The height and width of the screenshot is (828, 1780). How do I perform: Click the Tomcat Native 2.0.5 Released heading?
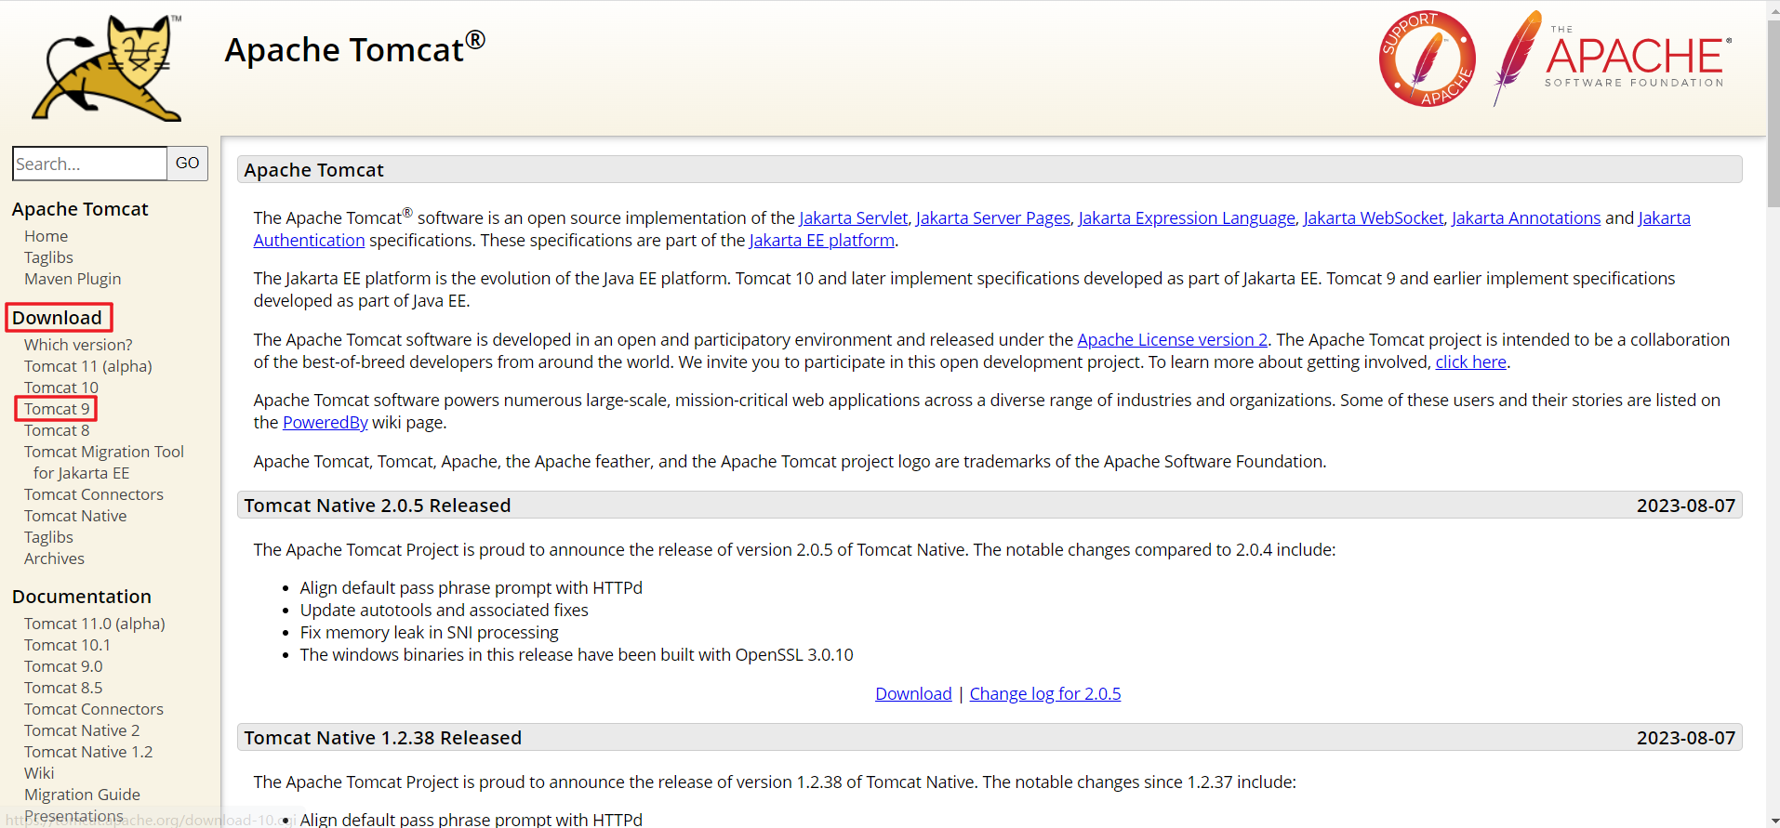click(x=377, y=506)
